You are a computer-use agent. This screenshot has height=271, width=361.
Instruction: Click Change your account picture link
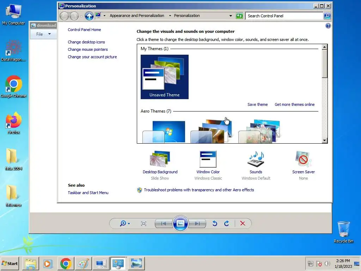(x=92, y=57)
